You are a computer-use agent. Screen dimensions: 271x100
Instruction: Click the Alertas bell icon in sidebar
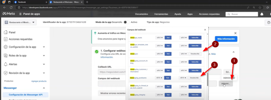(6, 64)
